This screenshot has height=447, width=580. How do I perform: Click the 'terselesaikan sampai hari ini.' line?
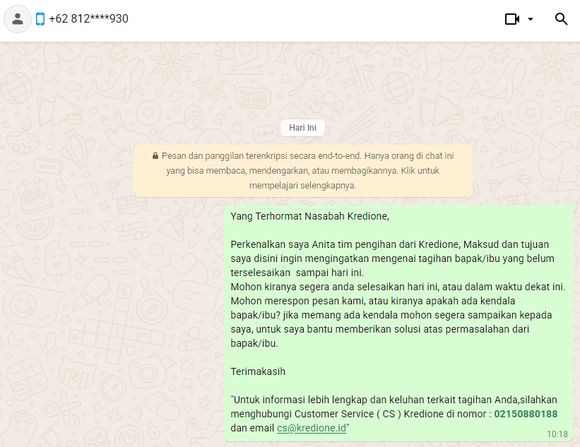click(297, 273)
